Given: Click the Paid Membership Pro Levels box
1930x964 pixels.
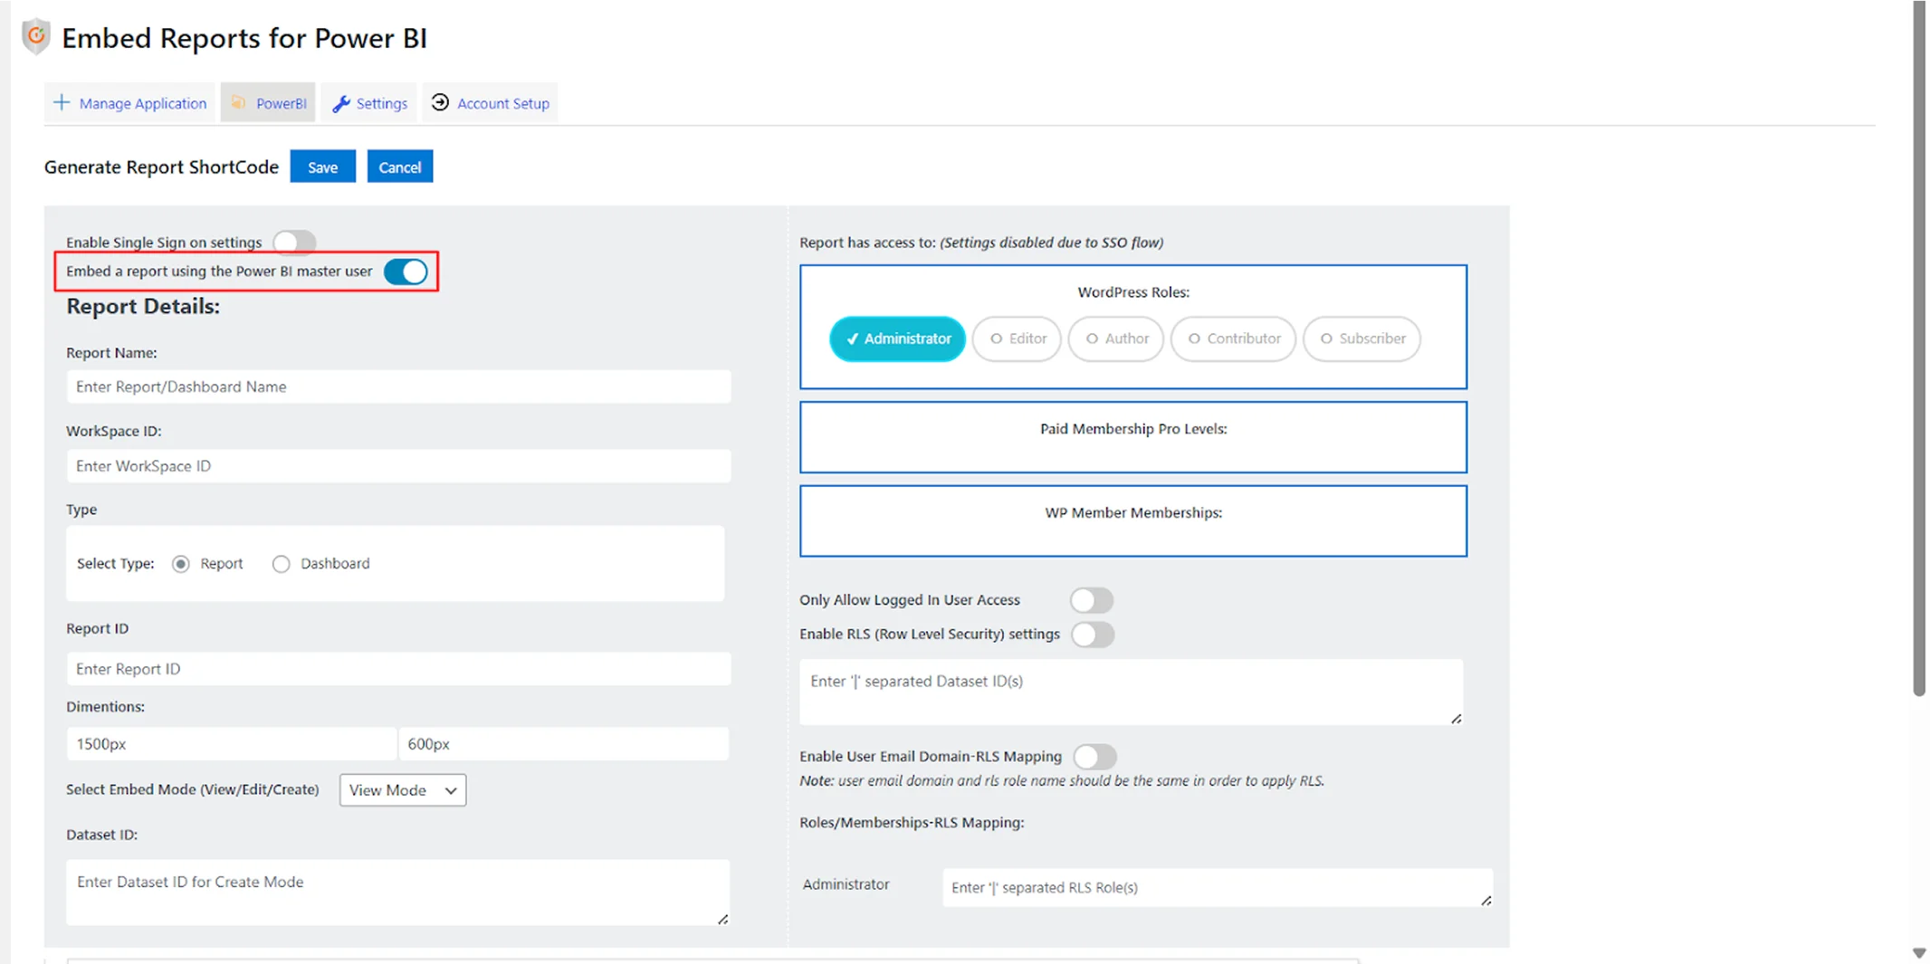Looking at the screenshot, I should click(x=1133, y=437).
